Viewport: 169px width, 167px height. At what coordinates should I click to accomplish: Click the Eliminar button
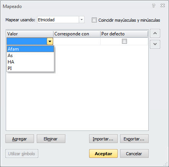51,139
